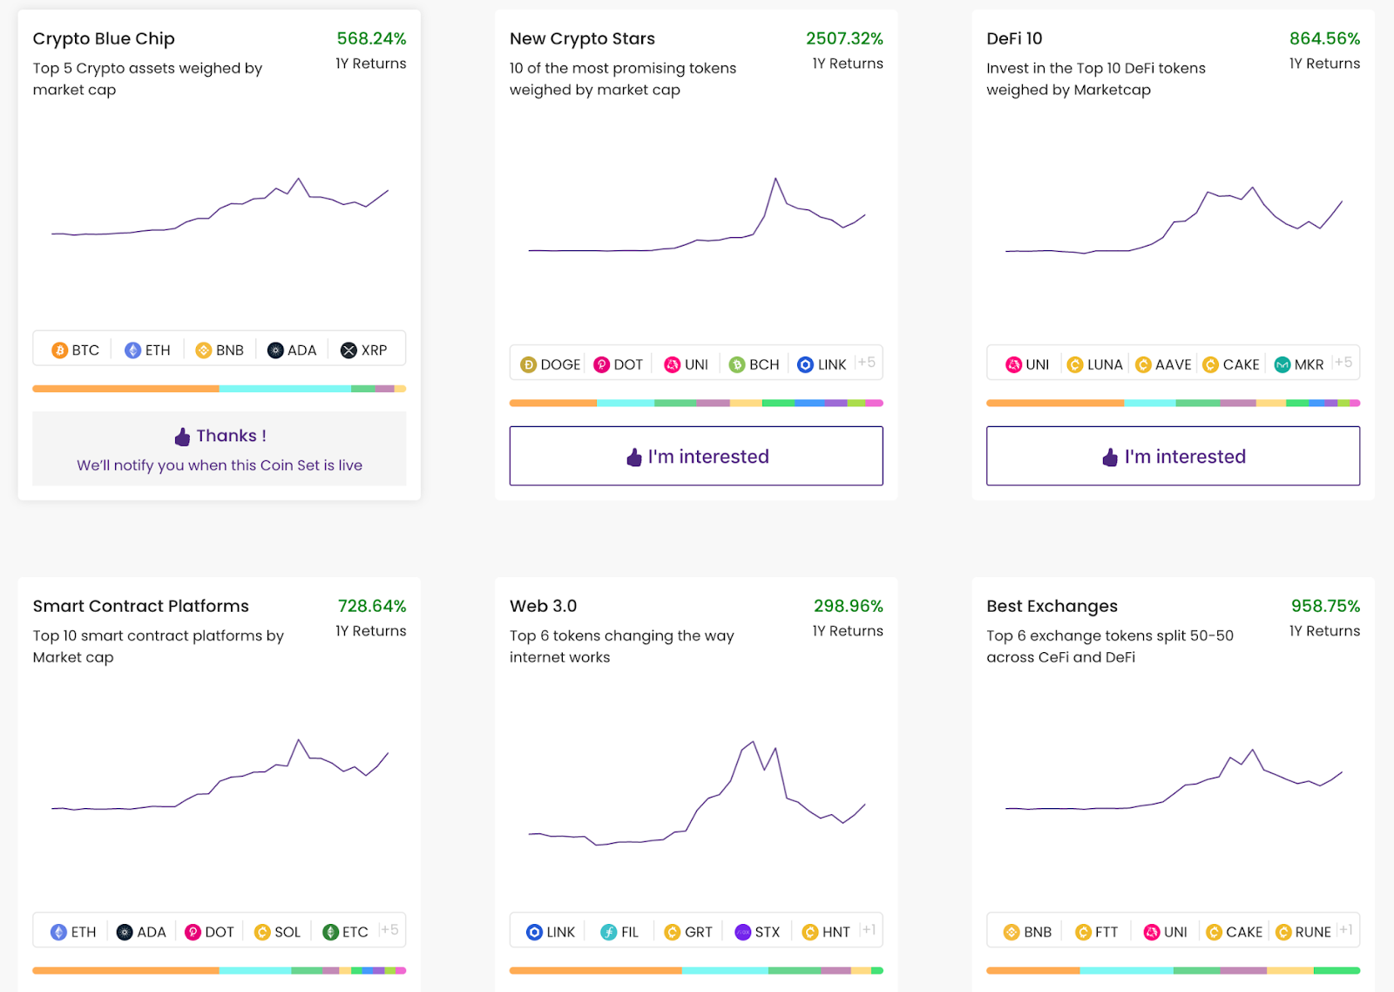Click the BTC coin icon in Crypto Blue Chip
Image resolution: width=1394 pixels, height=992 pixels.
(x=59, y=350)
